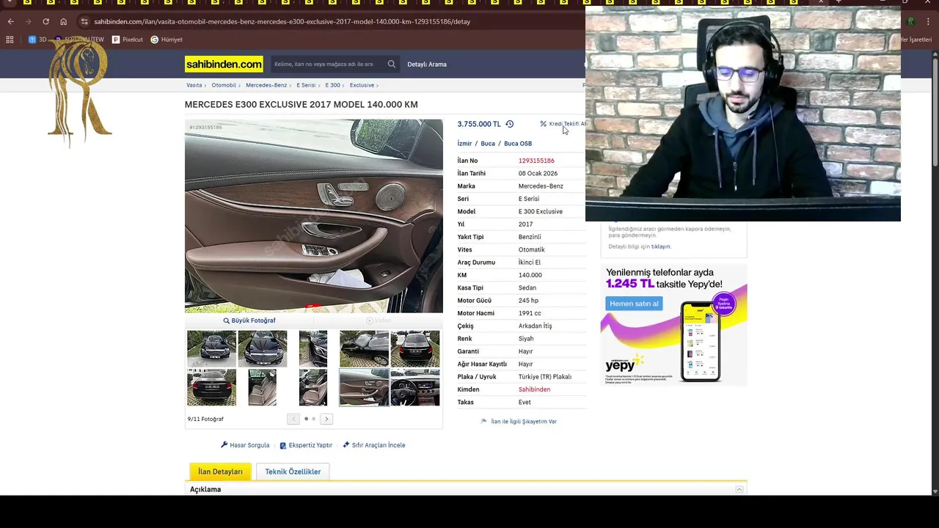
Task: Open the apps grid in bookmarks bar
Action: pos(10,40)
